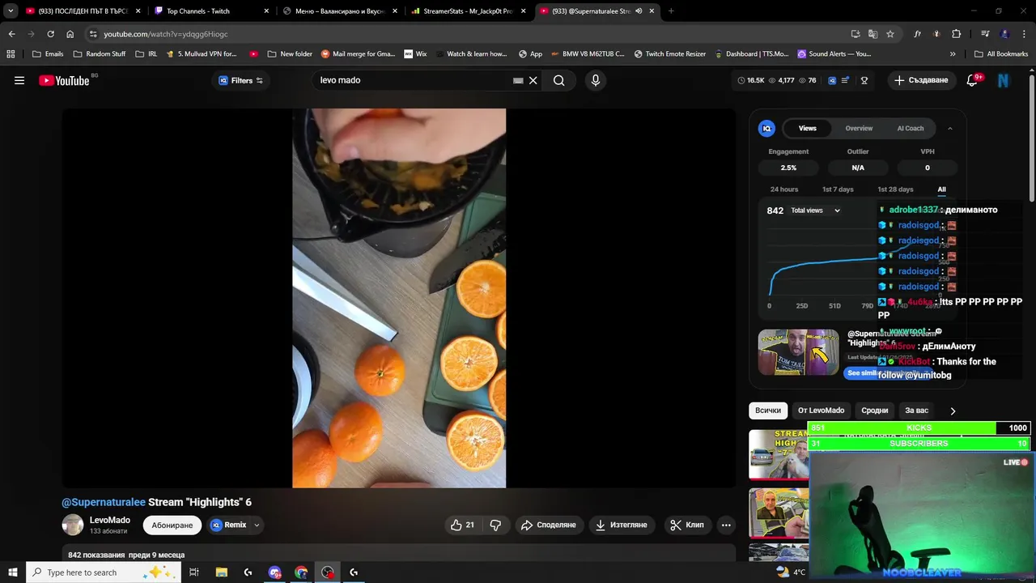Go to the YouTube home logo
This screenshot has height=583, width=1036.
pos(64,80)
